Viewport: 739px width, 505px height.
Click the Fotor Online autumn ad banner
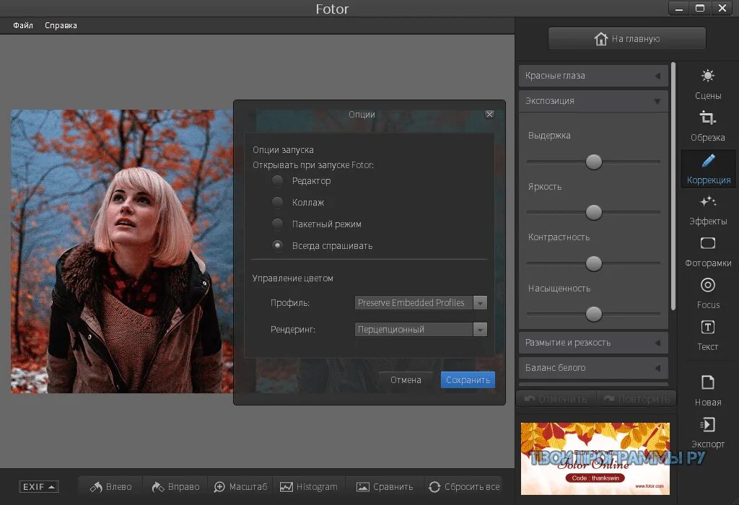595,458
